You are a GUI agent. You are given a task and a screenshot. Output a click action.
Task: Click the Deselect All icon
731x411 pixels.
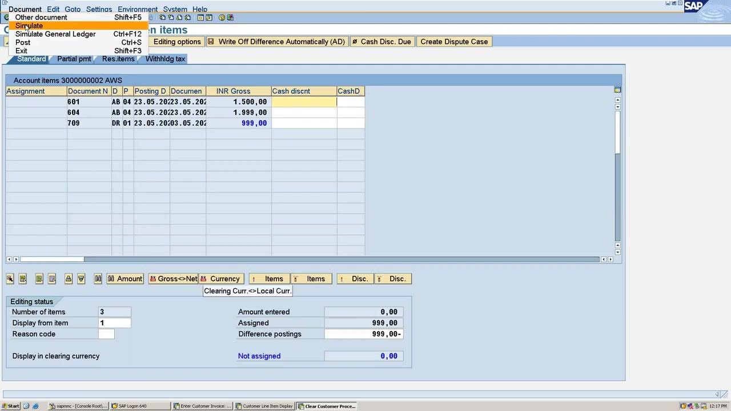[52, 279]
